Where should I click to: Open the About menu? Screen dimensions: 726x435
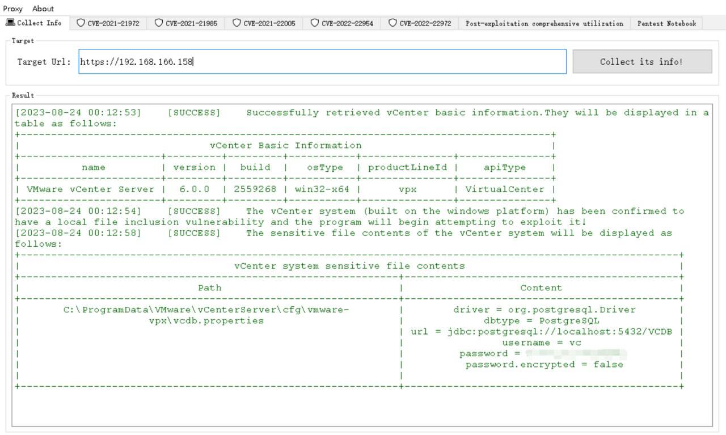(43, 9)
